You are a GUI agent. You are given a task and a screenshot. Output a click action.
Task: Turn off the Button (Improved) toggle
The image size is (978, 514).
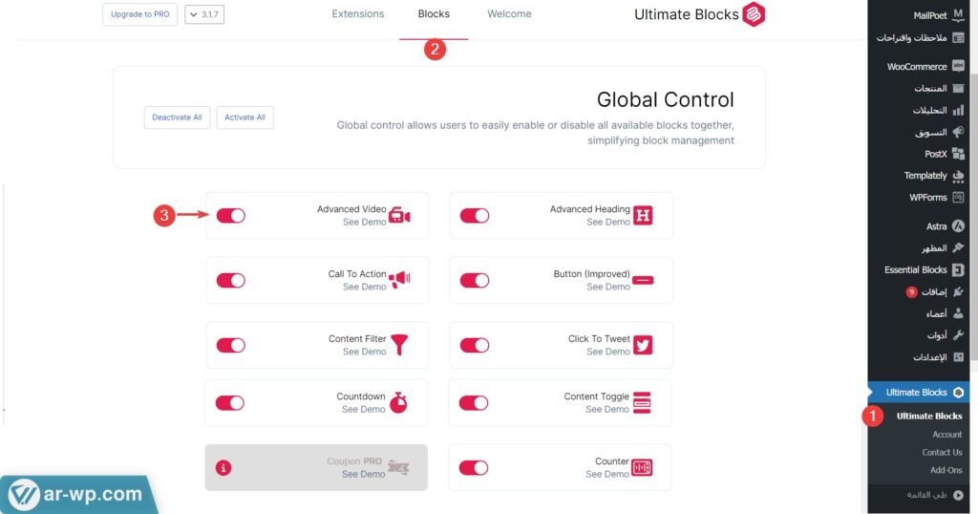pos(475,281)
